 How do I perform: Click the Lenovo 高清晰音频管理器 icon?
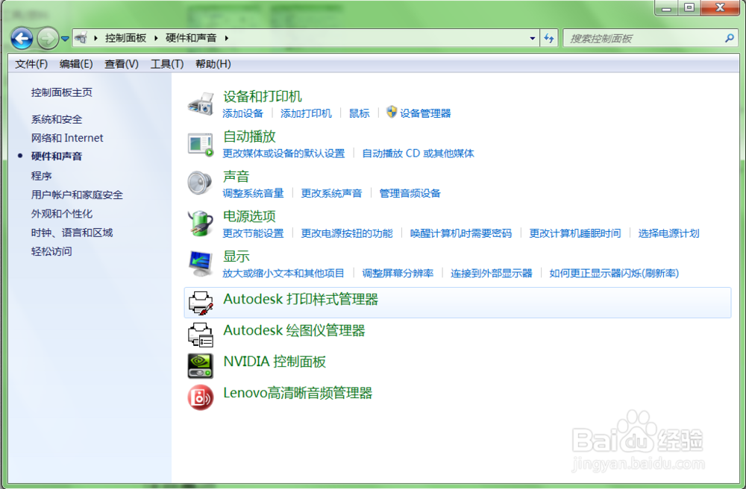200,397
